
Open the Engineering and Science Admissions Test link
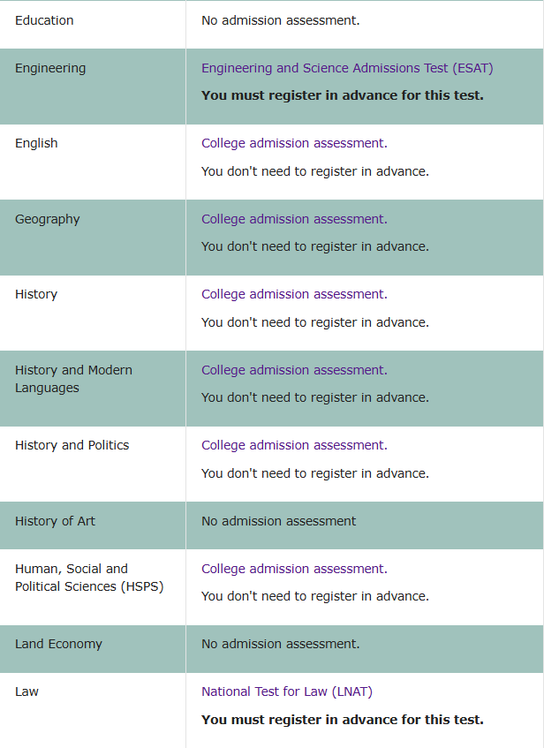(x=347, y=68)
